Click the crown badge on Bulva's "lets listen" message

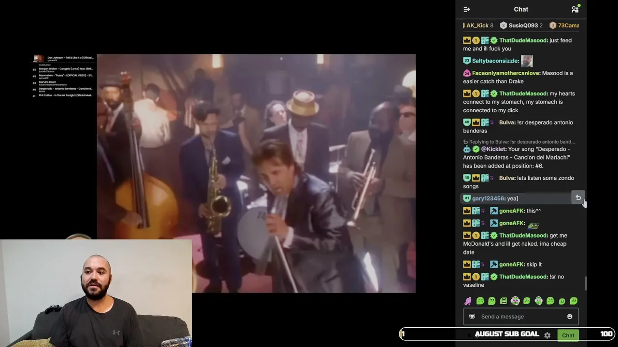click(x=476, y=178)
